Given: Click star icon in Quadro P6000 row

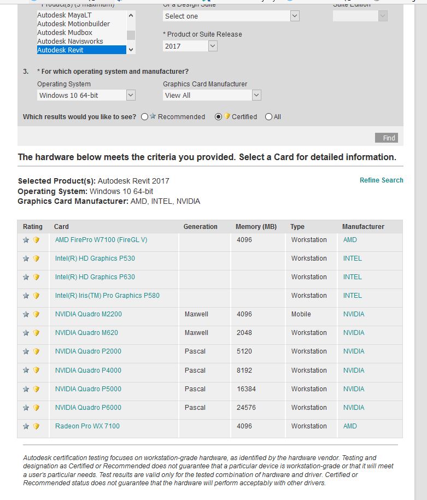Looking at the screenshot, I should [x=26, y=408].
